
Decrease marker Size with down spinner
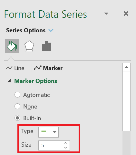(x=65, y=148)
